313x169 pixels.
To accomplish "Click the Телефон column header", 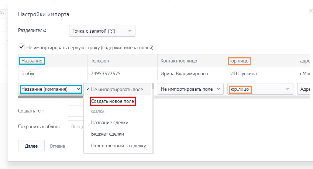I will pos(100,61).
